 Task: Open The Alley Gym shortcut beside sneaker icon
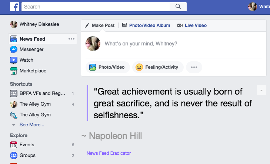[35, 115]
